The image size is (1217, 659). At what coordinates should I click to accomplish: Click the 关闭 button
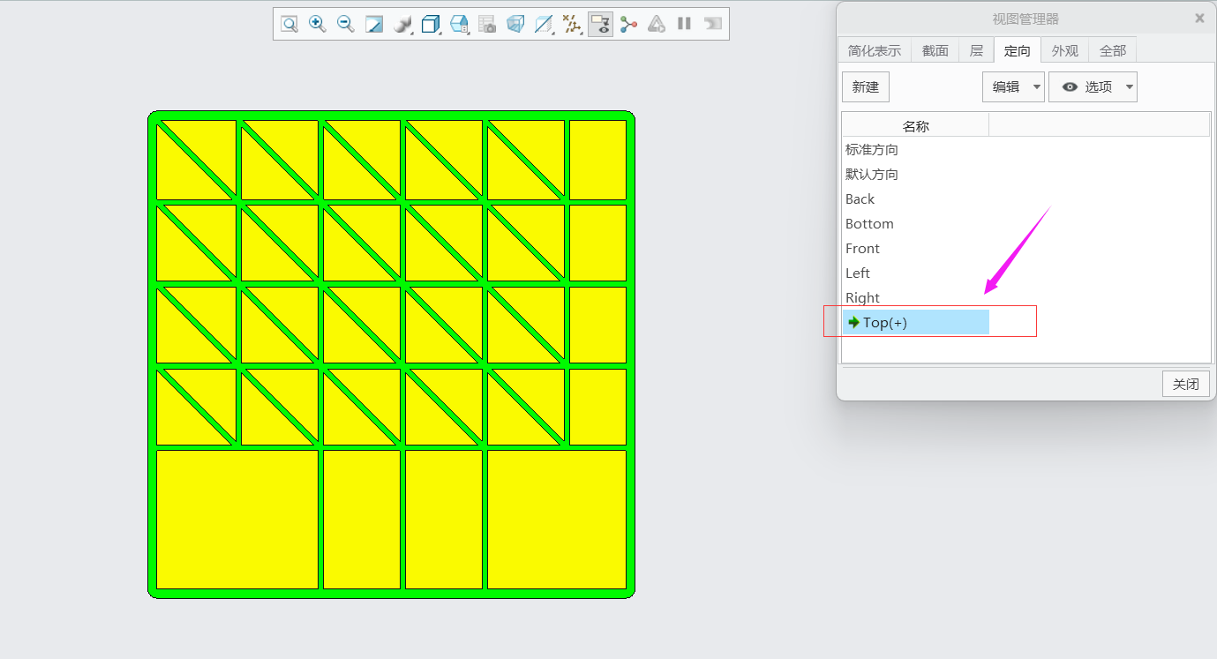[1185, 384]
